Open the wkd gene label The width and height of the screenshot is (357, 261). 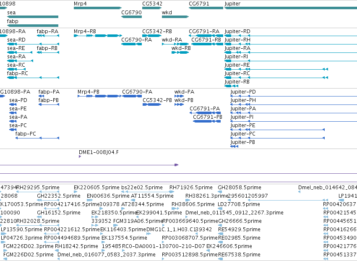point(167,13)
